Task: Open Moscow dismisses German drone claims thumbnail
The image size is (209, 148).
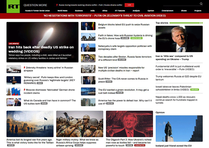Action: [x=14, y=91]
